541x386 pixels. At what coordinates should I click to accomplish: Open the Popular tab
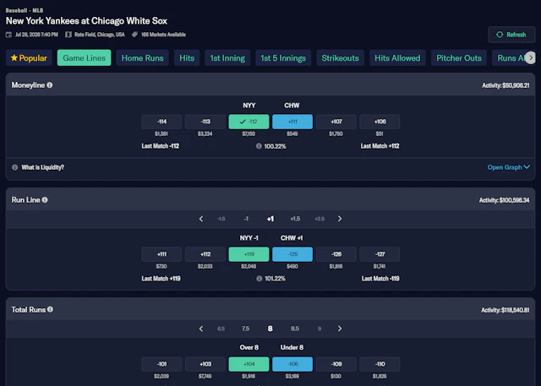pyautogui.click(x=29, y=58)
